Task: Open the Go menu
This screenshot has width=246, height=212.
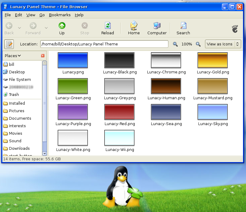Action: pyautogui.click(x=42, y=15)
